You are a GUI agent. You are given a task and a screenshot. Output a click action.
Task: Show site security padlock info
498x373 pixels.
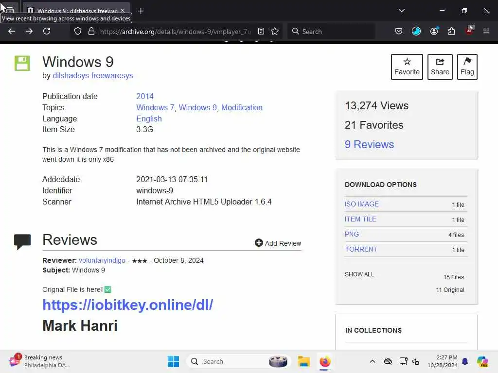(91, 32)
